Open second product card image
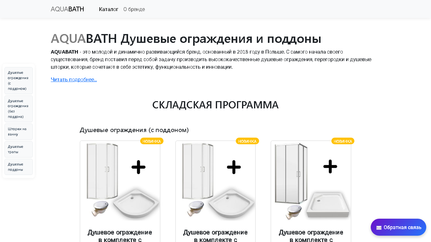The image size is (431, 242). coord(215,181)
